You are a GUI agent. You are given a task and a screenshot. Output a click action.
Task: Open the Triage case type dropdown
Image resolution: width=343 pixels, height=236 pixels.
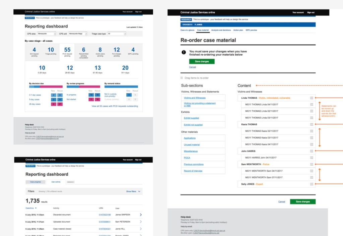click(117, 34)
